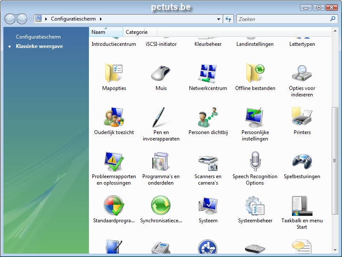The width and height of the screenshot is (342, 257).
Task: Click the refresh button in the address bar
Action: [x=228, y=19]
